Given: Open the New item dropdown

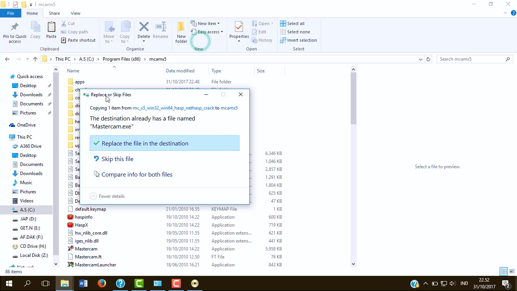Looking at the screenshot, I should pos(205,23).
